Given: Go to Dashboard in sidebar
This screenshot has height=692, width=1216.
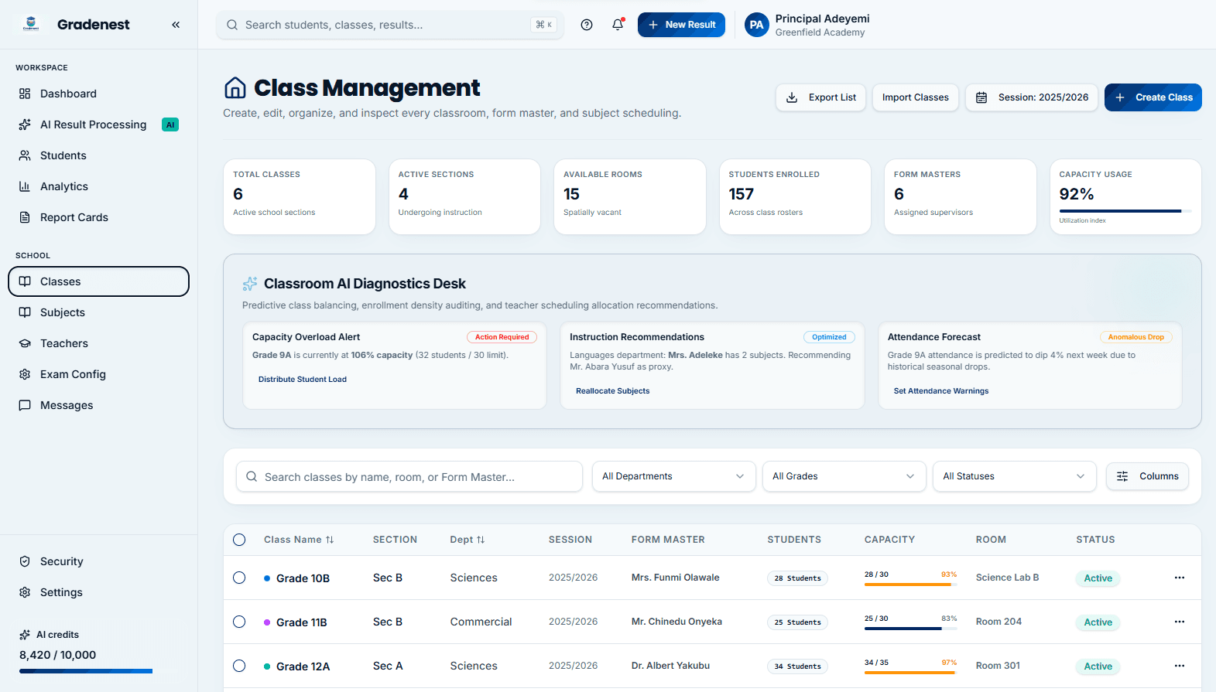Looking at the screenshot, I should tap(99, 94).
